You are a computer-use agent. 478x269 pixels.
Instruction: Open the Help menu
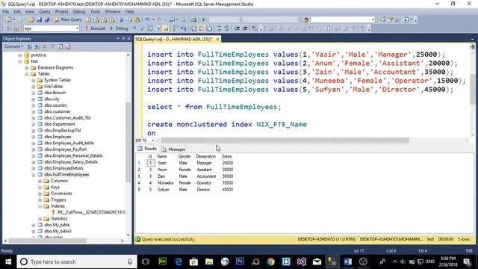[x=129, y=12]
